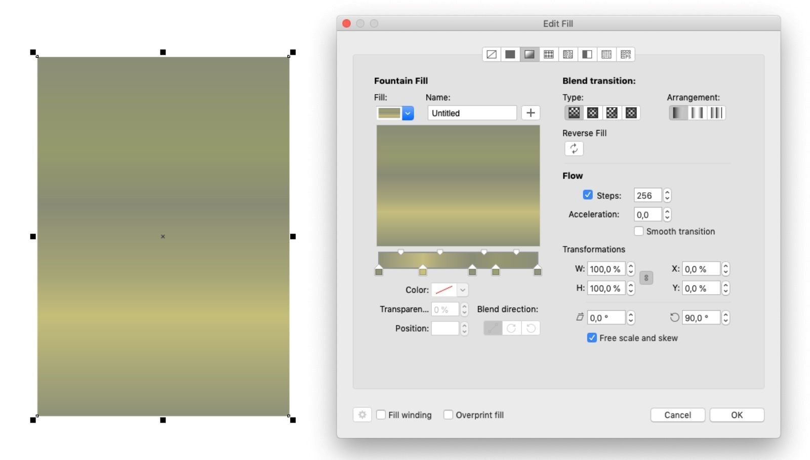Select Two-color pattern fill icon
The height and width of the screenshot is (460, 810).
587,55
